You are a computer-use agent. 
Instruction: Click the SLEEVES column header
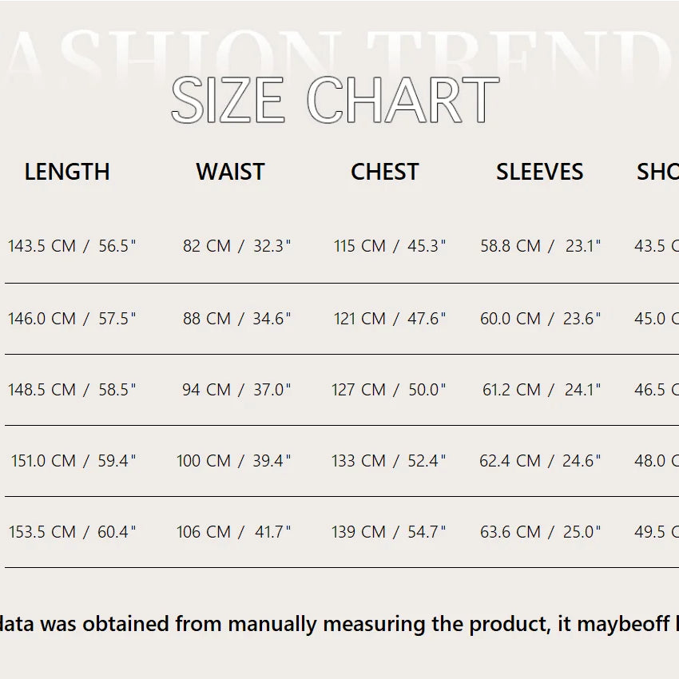pos(539,172)
